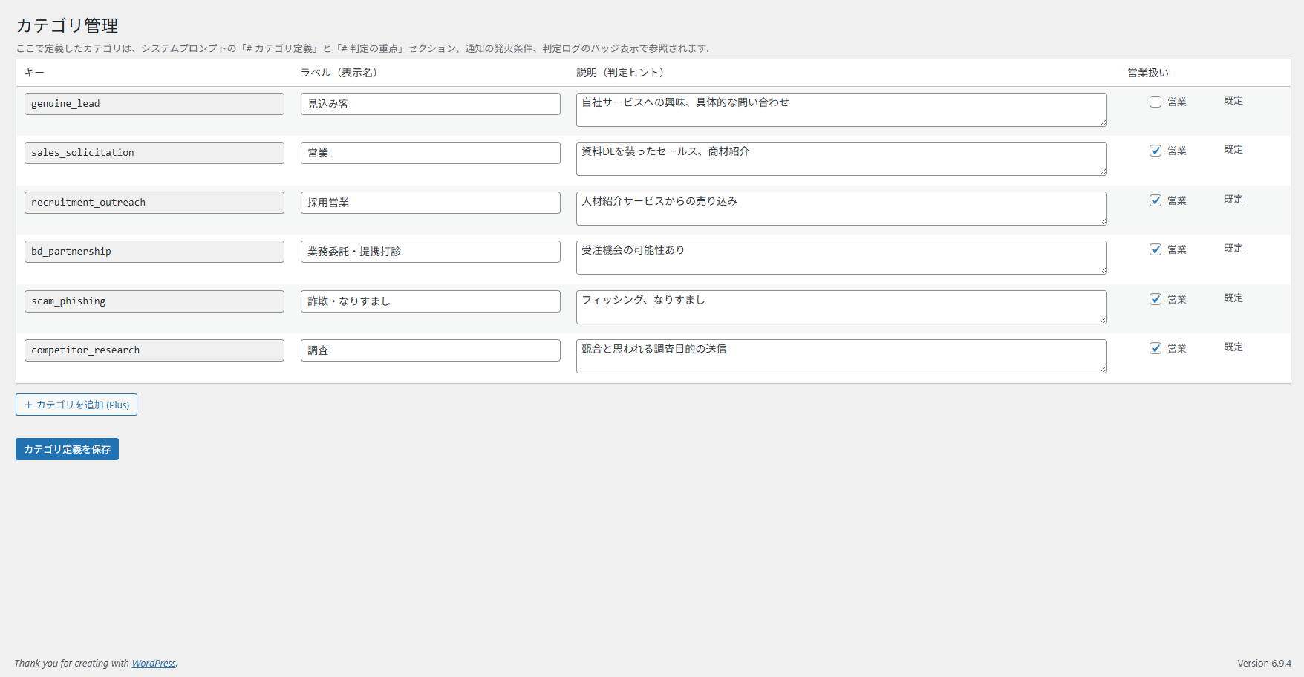The width and height of the screenshot is (1304, 677).
Task: Click 既定 text in sales_solicitation row
Action: tap(1233, 149)
